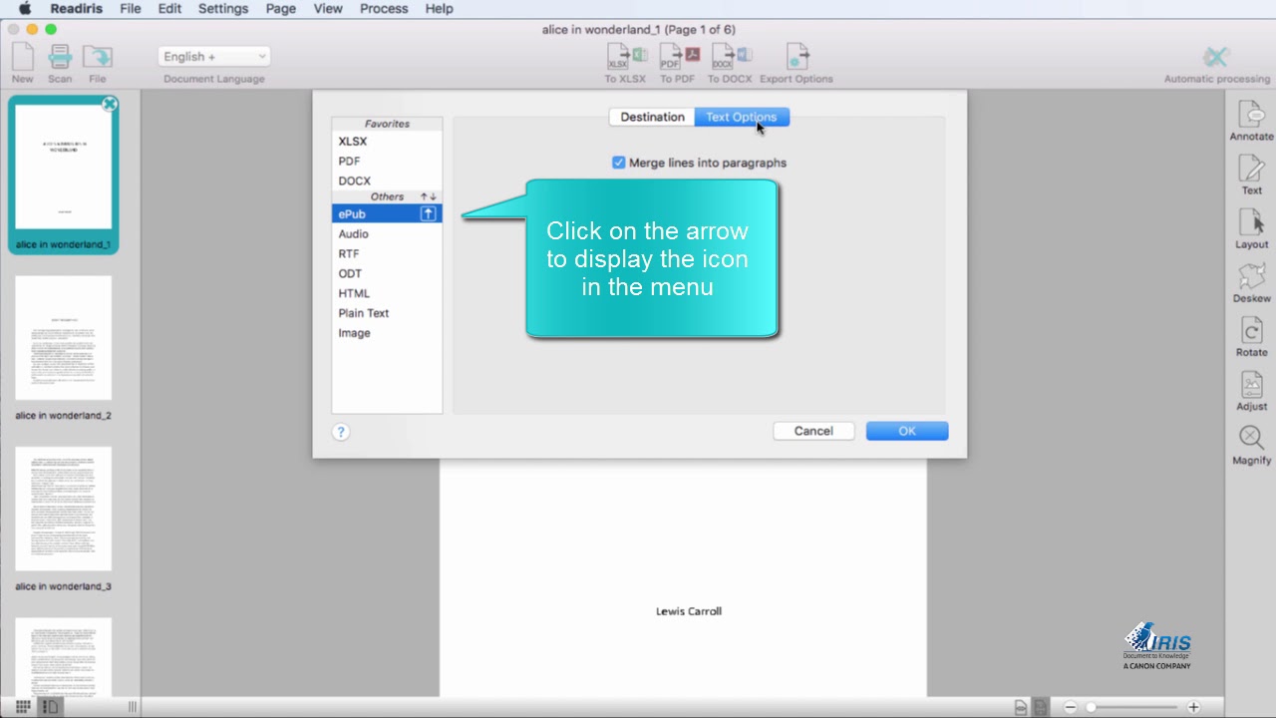Open the Apple menu
1276x718 pixels.
point(25,8)
